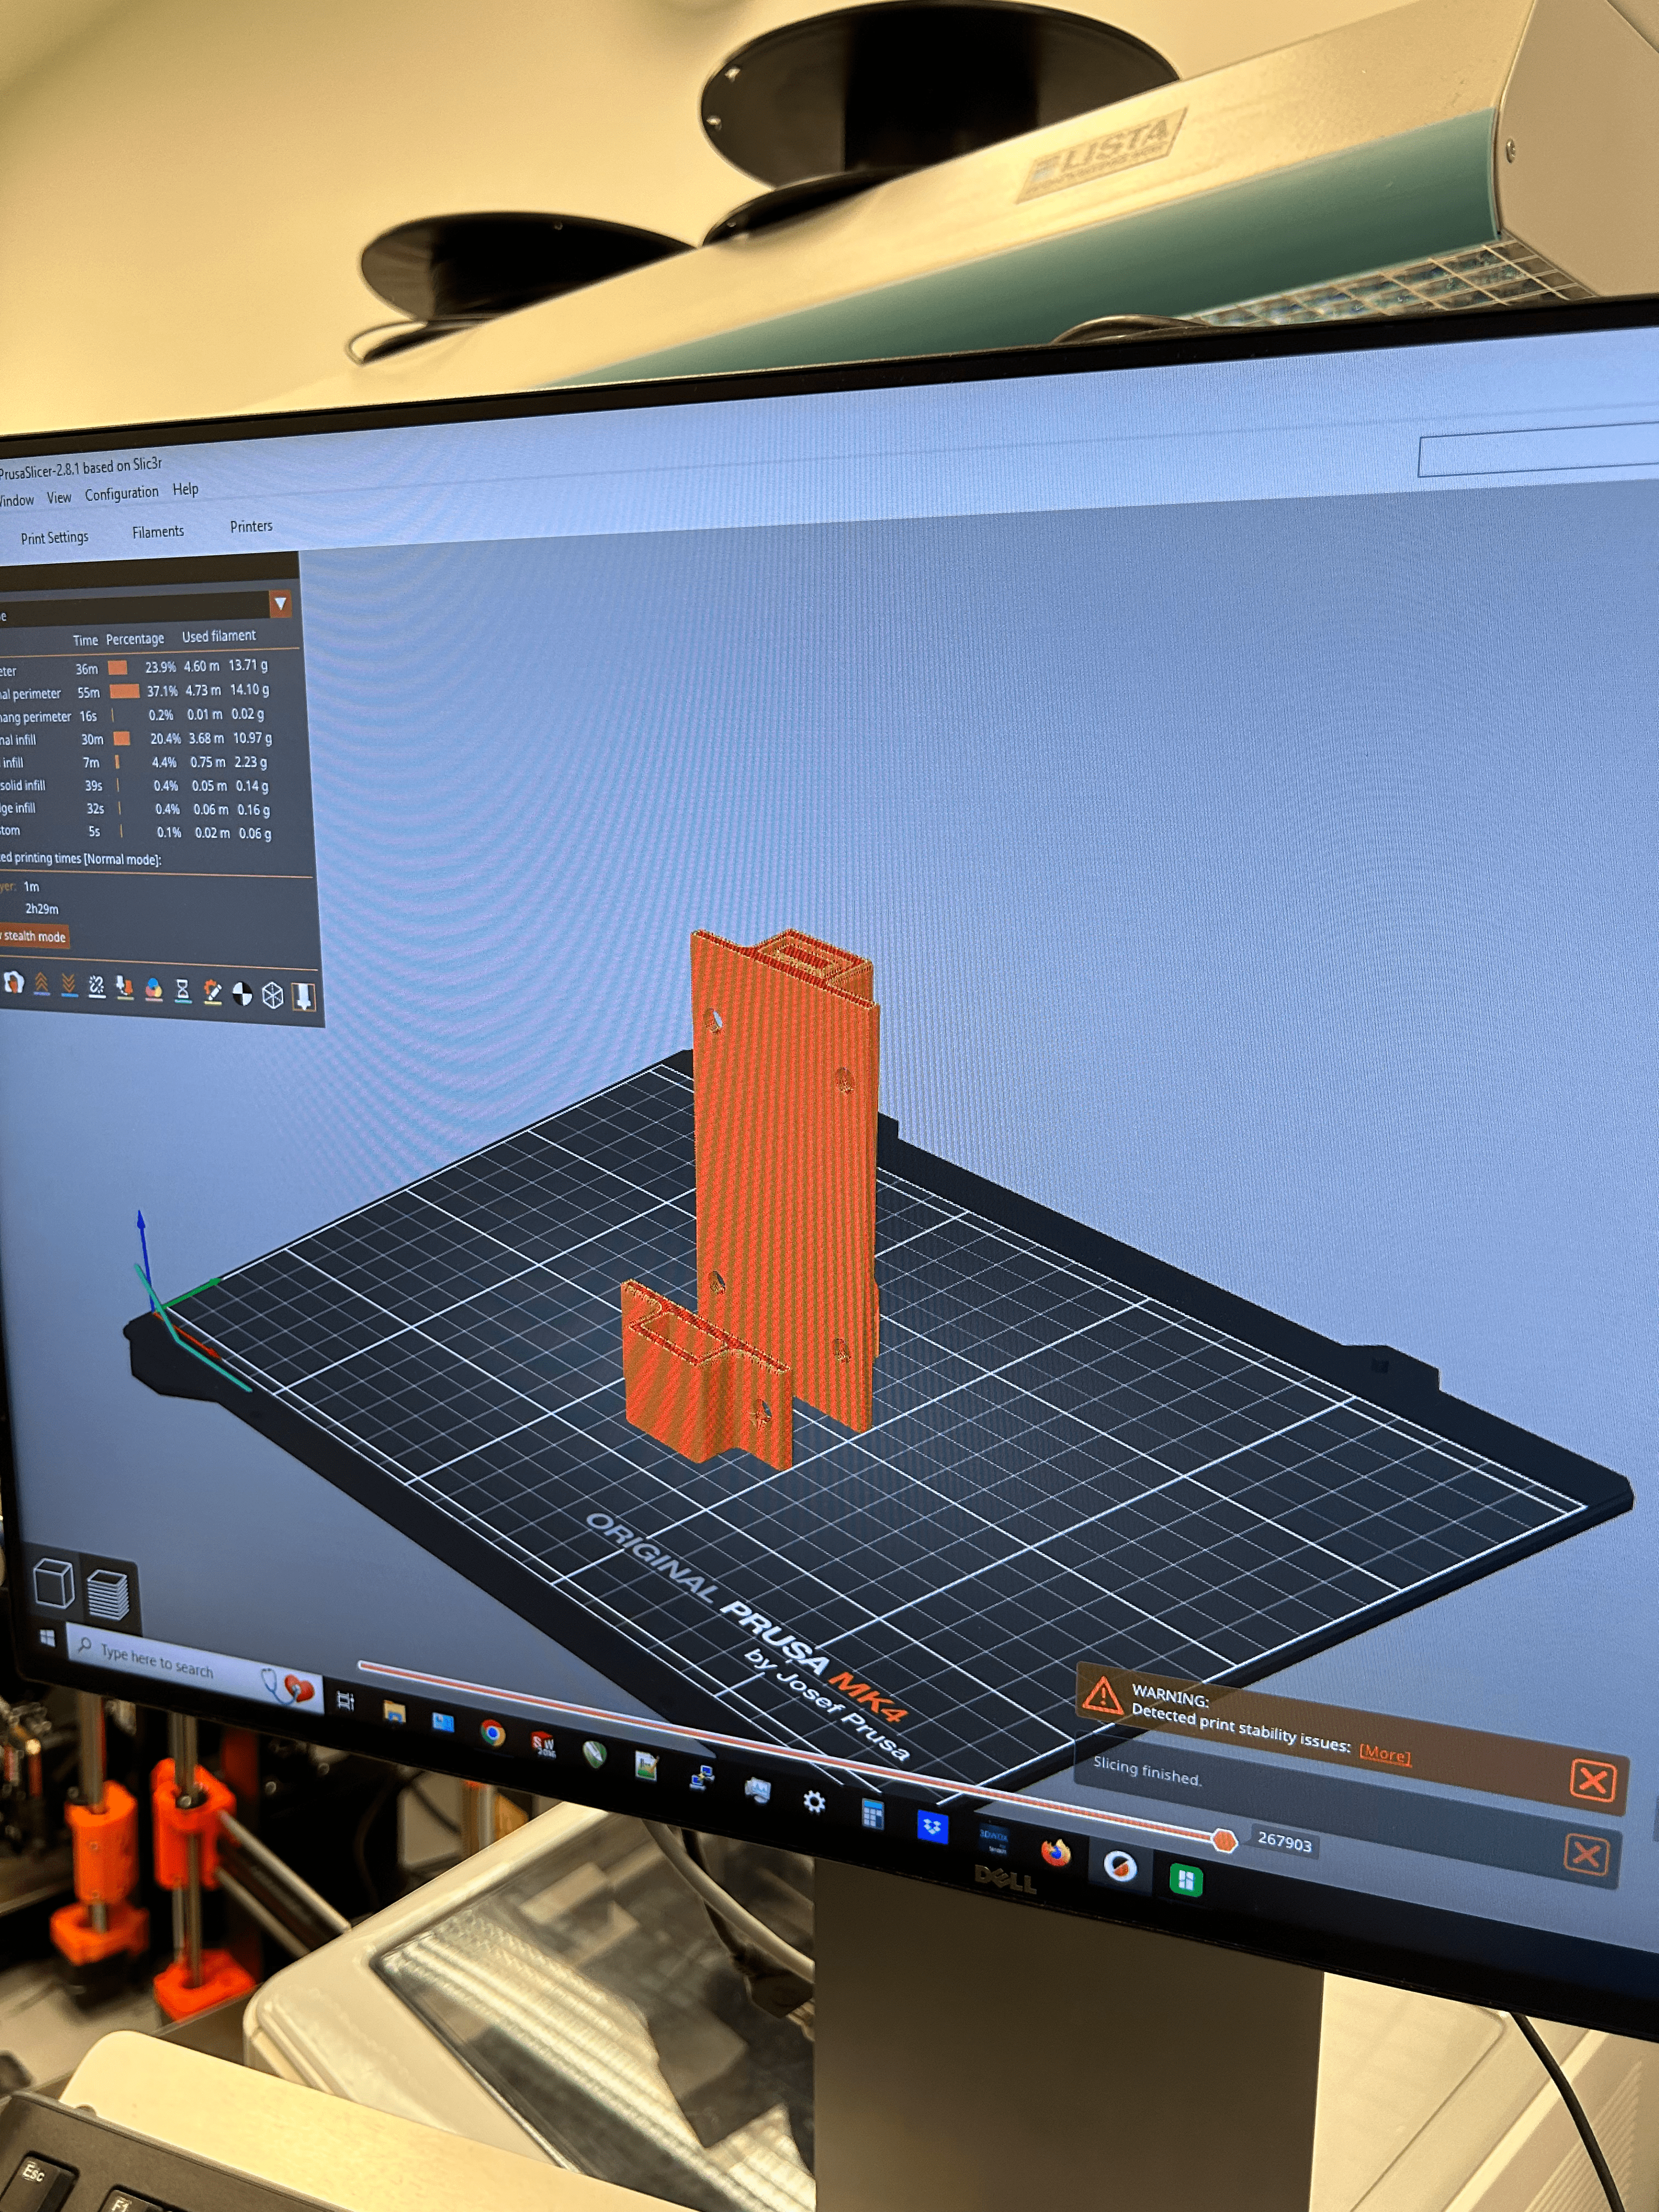This screenshot has width=1659, height=2212.
Task: Toggle the internal infill row showing 30m
Action: (135, 740)
